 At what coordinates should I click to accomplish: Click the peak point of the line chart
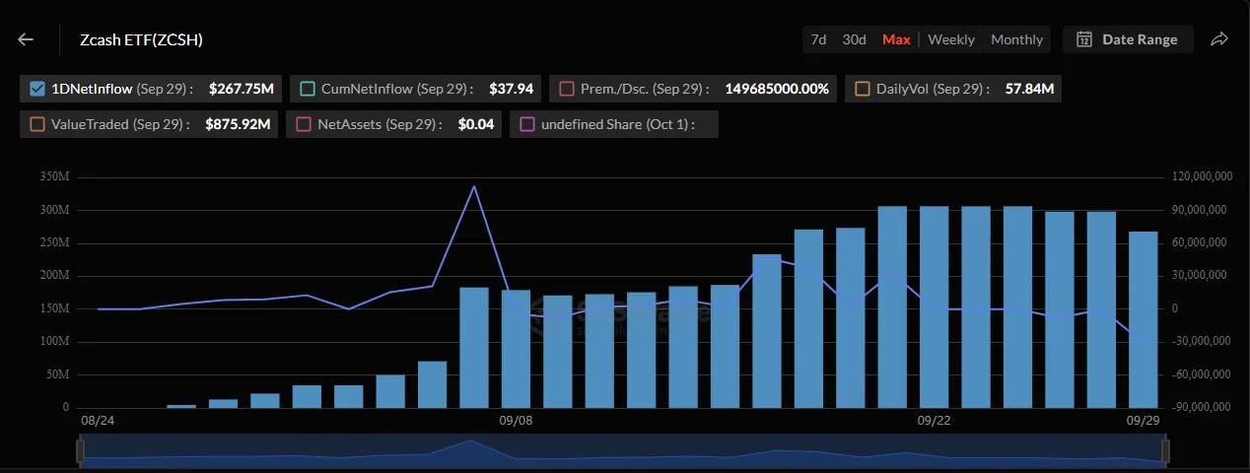coord(474,186)
